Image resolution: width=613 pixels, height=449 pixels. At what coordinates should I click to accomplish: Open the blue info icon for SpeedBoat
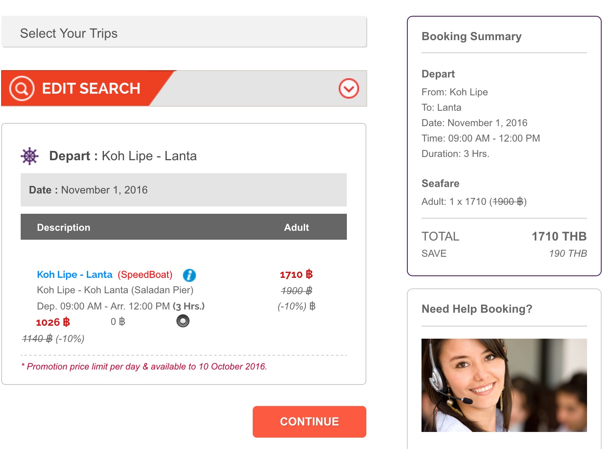click(189, 275)
